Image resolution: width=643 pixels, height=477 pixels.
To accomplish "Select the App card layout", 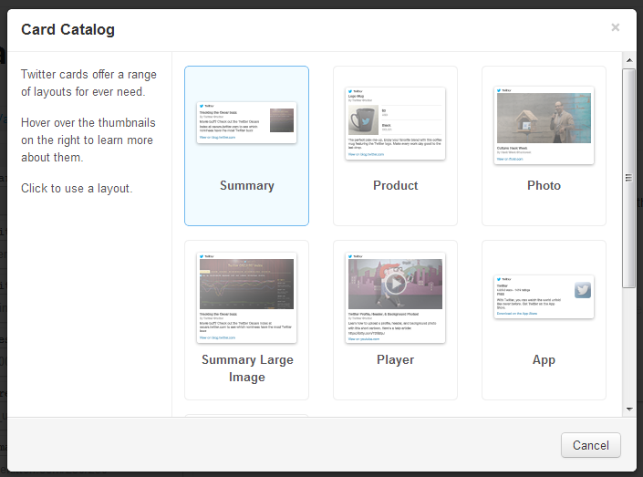I will pos(544,320).
